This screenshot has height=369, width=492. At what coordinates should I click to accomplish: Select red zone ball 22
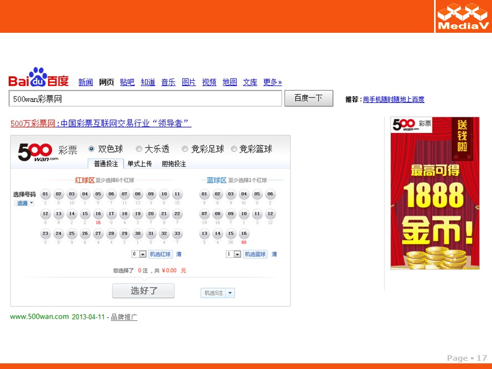click(177, 214)
